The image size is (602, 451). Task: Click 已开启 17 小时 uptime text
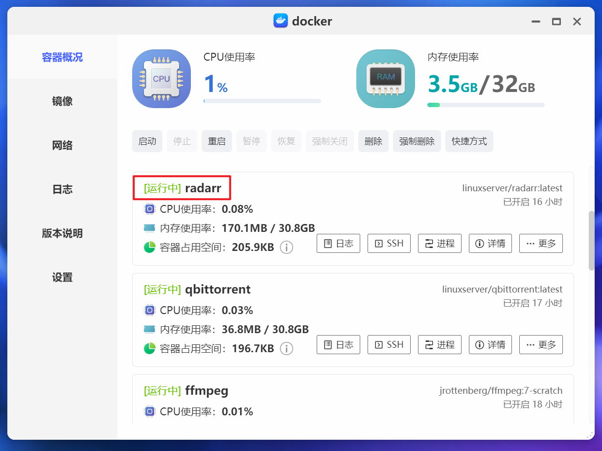click(x=533, y=303)
